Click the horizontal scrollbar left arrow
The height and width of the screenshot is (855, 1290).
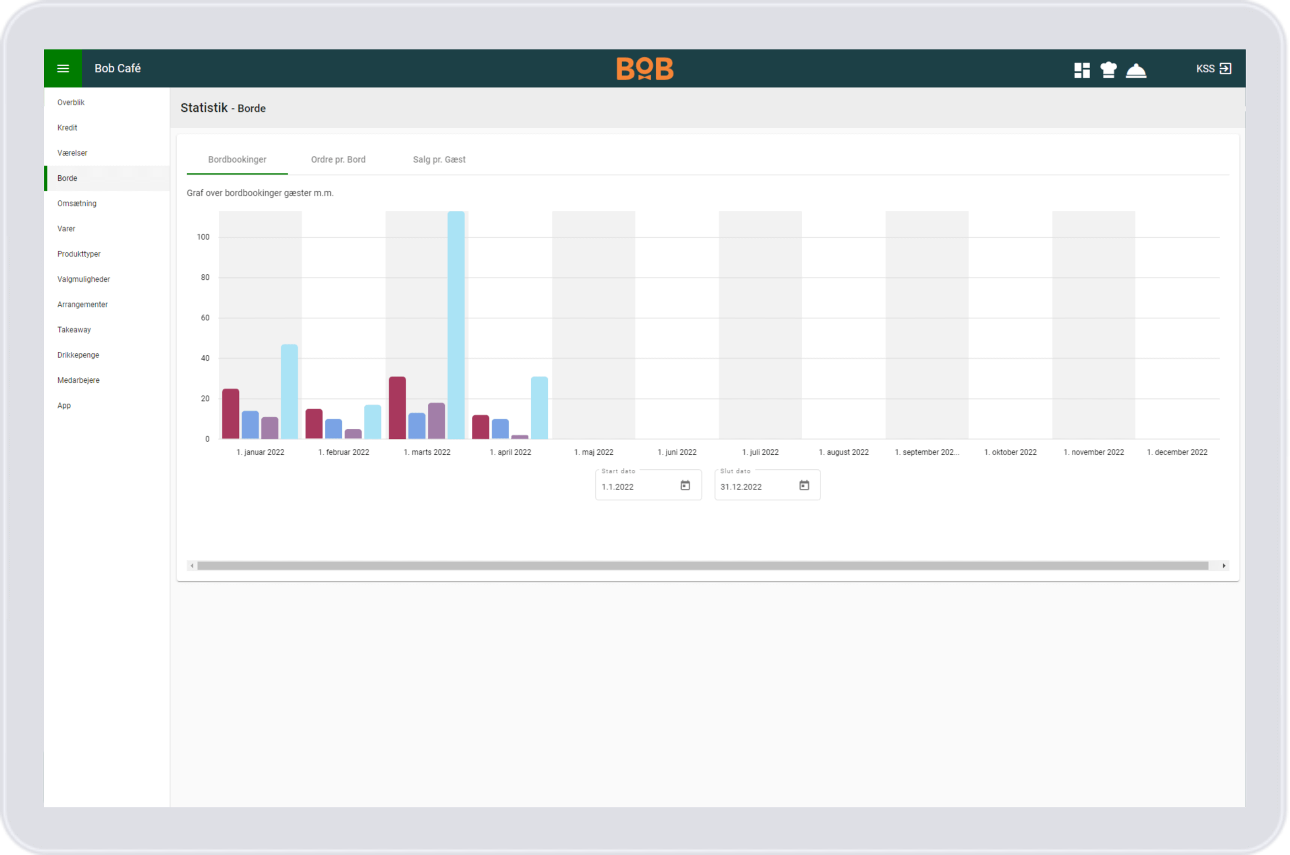(192, 566)
